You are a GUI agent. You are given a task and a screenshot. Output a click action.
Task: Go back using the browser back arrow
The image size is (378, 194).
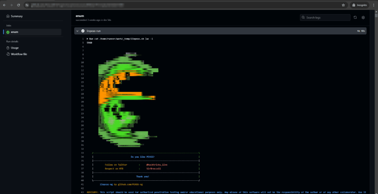tap(4, 5)
